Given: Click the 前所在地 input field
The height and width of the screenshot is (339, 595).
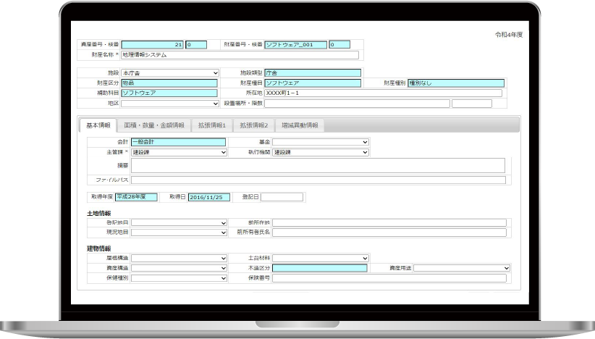Looking at the screenshot, I should 389,223.
